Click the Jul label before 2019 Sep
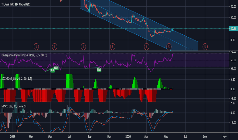Screen dimensions: 238x140 click(69, 137)
